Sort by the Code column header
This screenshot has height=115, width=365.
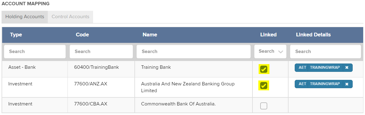(82, 35)
